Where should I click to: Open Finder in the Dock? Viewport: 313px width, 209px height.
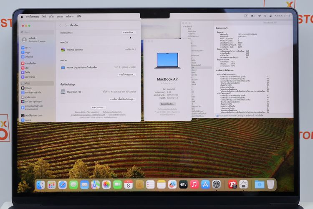click(x=40, y=185)
